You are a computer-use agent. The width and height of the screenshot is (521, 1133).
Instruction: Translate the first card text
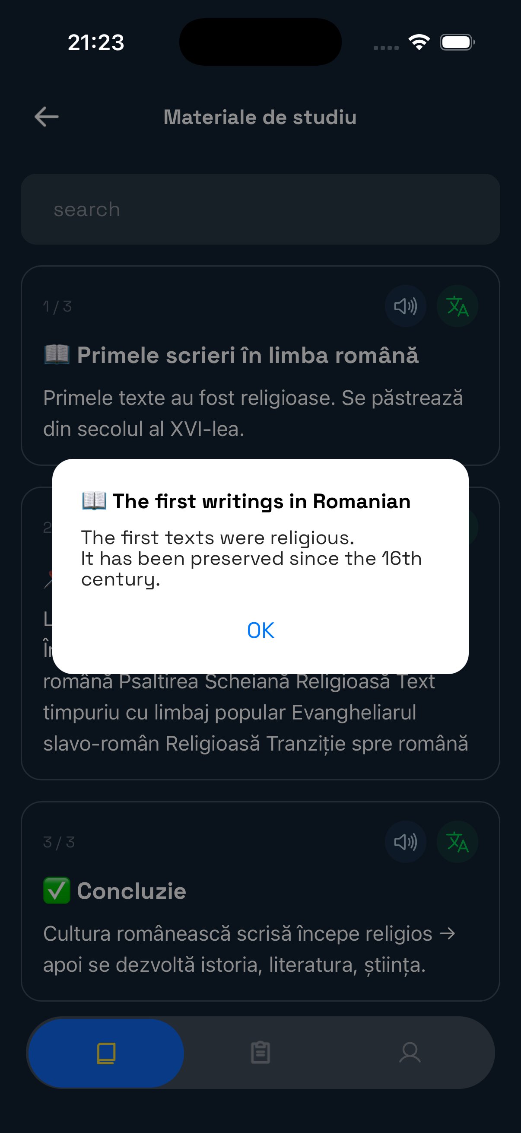pyautogui.click(x=457, y=306)
